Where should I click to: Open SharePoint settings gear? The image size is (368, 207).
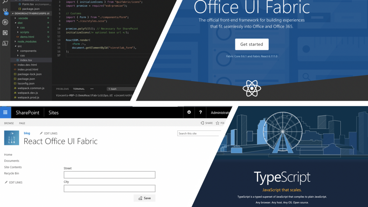[189, 113]
